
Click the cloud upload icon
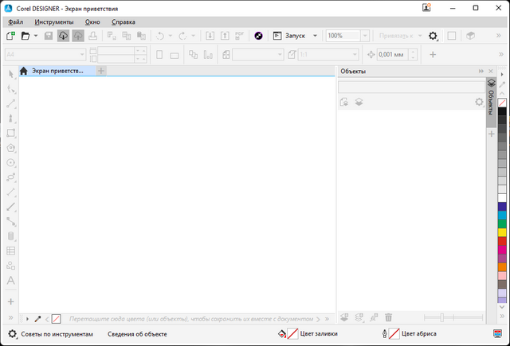(x=78, y=36)
